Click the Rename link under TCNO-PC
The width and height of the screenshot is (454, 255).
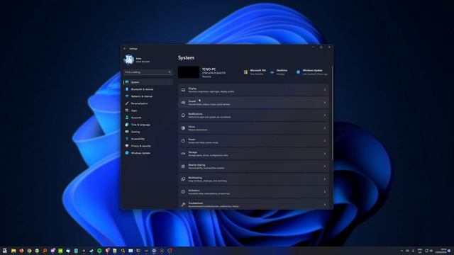point(206,76)
